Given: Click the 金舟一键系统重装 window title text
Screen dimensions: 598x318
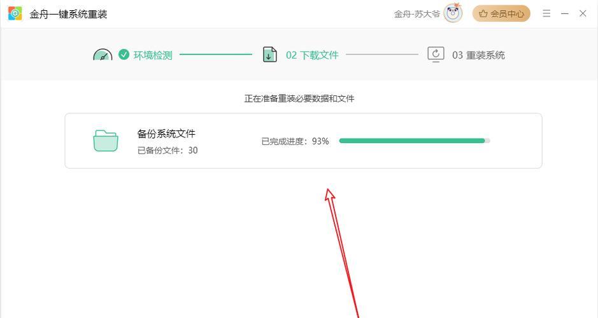Looking at the screenshot, I should pyautogui.click(x=69, y=14).
